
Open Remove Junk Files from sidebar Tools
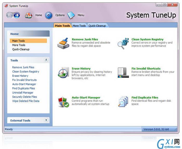[23, 67]
